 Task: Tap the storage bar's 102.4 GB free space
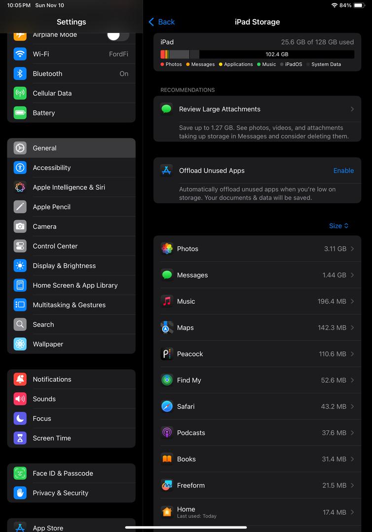(277, 54)
